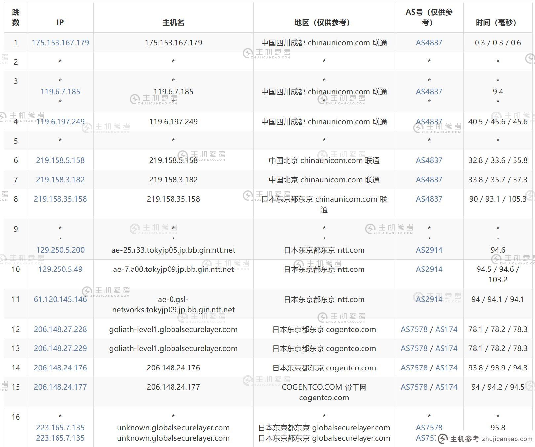Screen dimensions: 535x447
Task: Open the 219.158.3.182 IP link in hop 7
Action: click(x=60, y=180)
